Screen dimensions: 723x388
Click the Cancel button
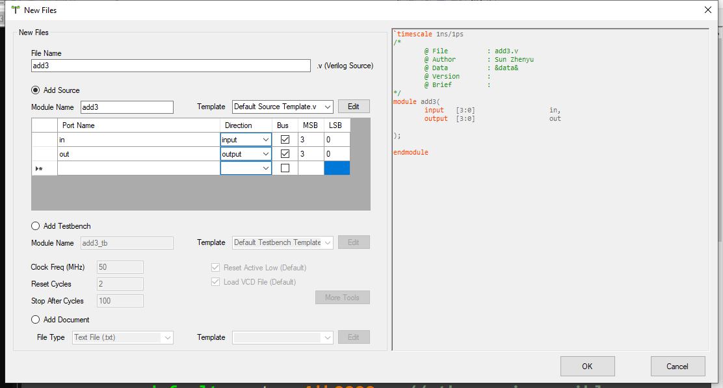[x=677, y=367]
